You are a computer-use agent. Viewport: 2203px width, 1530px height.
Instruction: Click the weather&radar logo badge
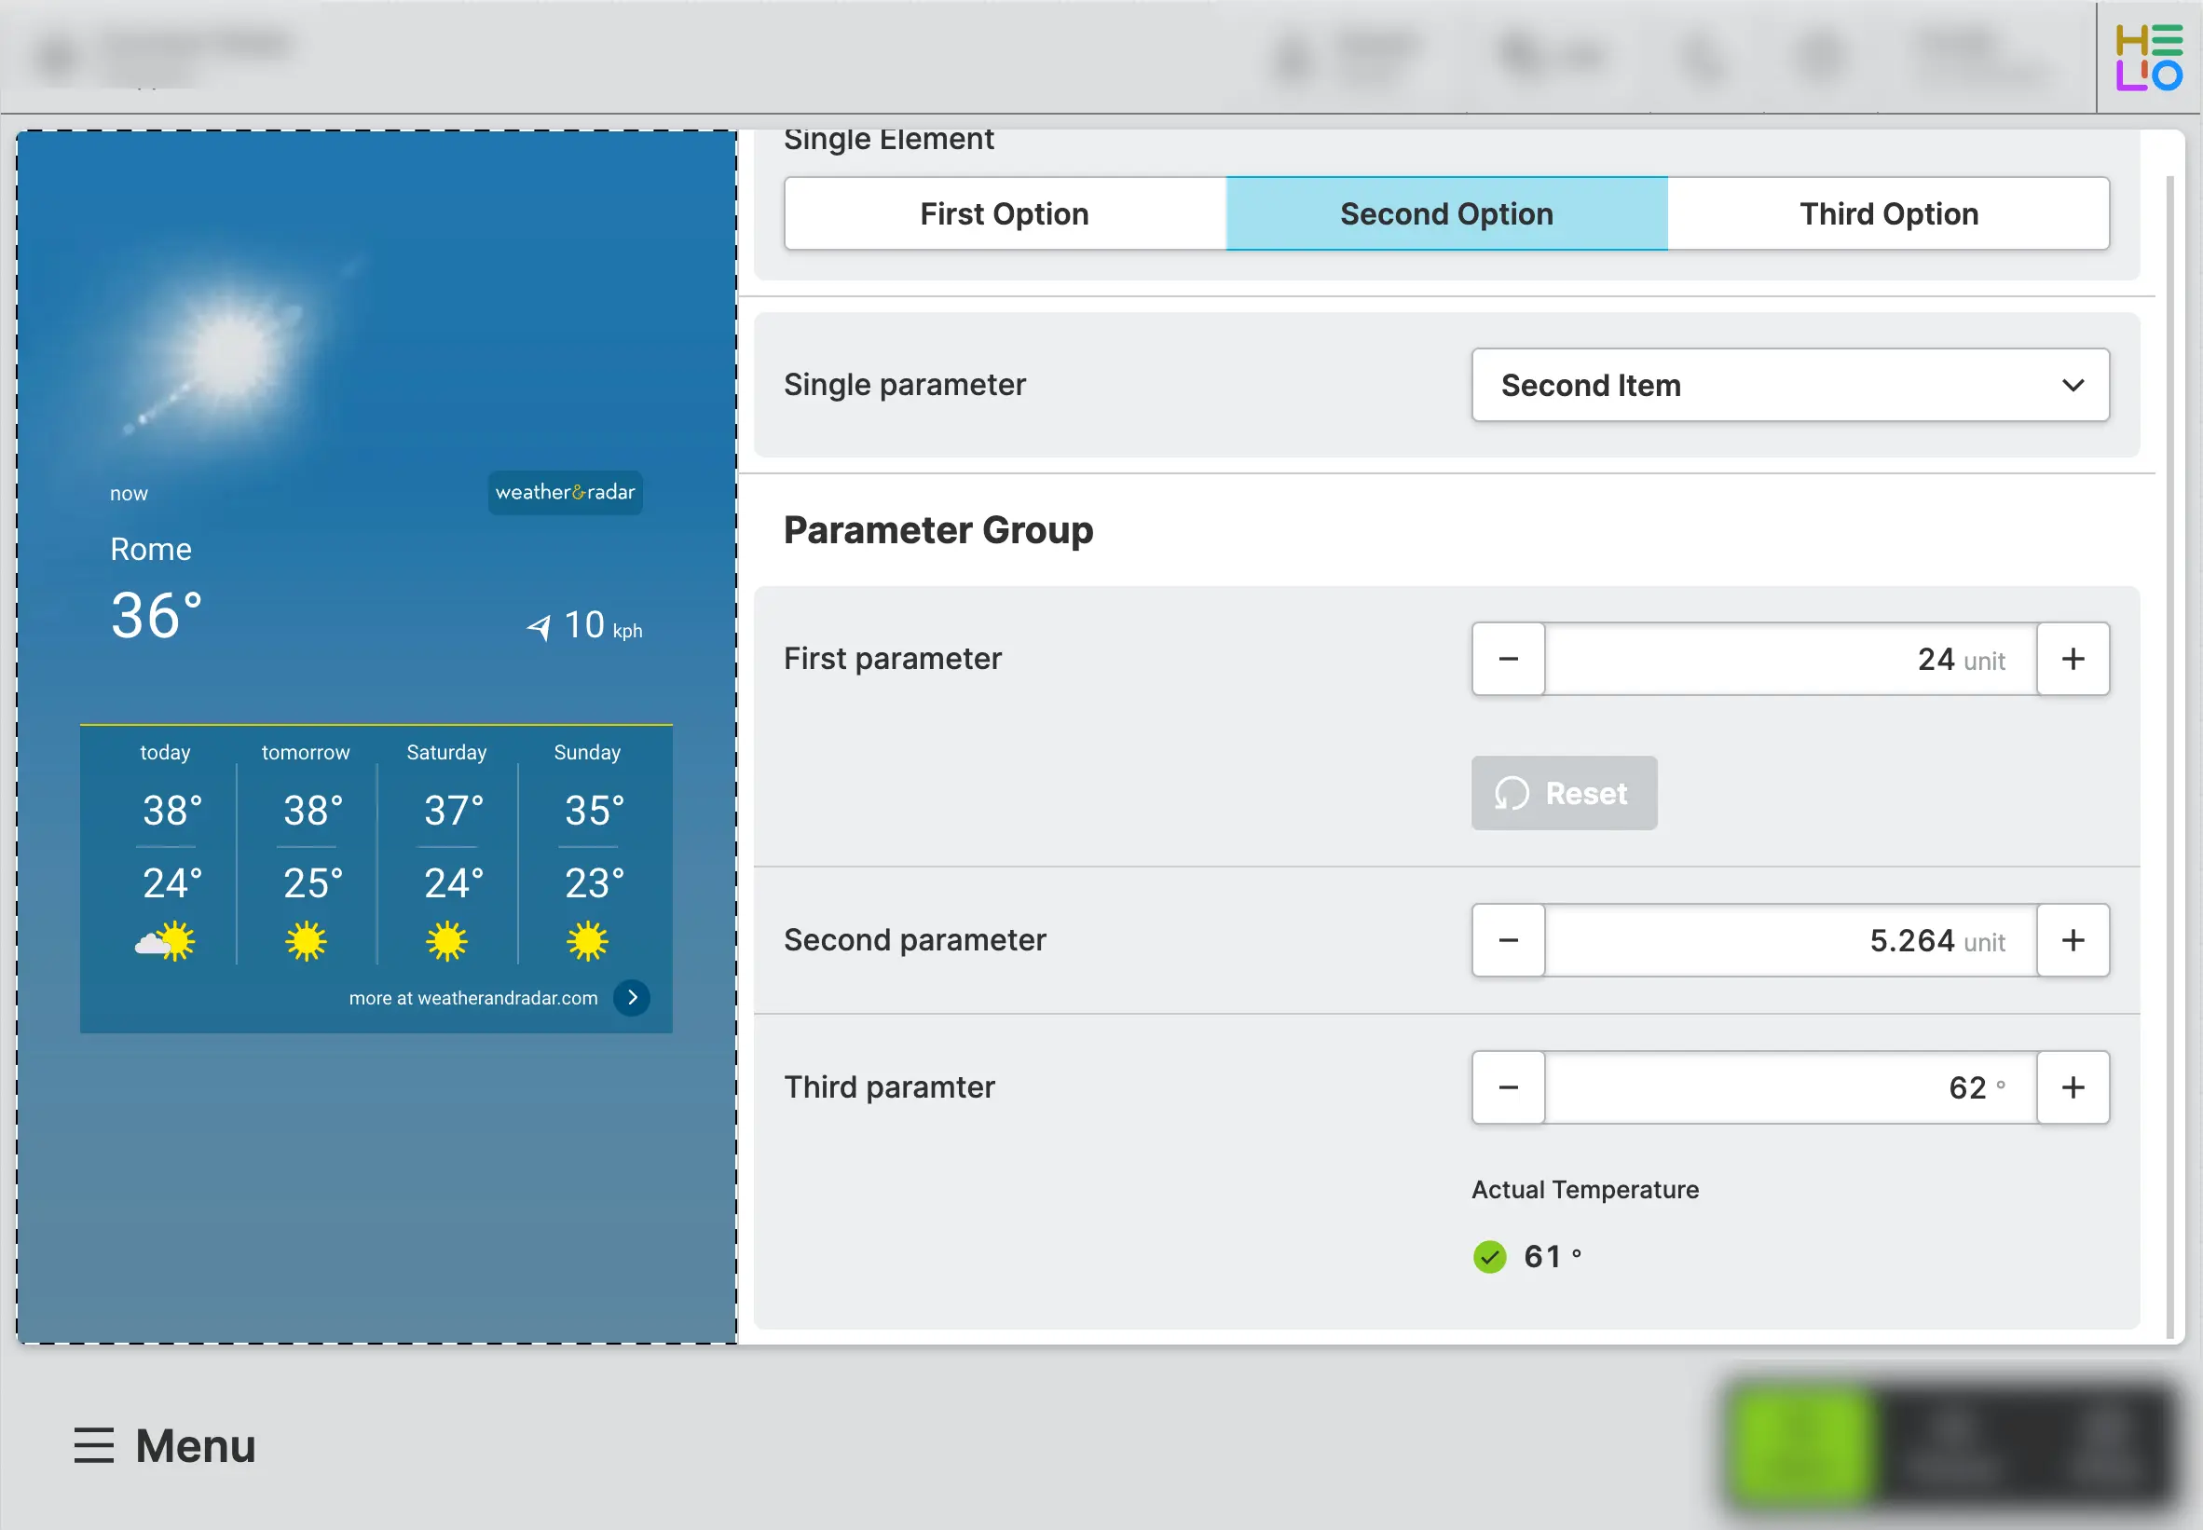click(565, 493)
